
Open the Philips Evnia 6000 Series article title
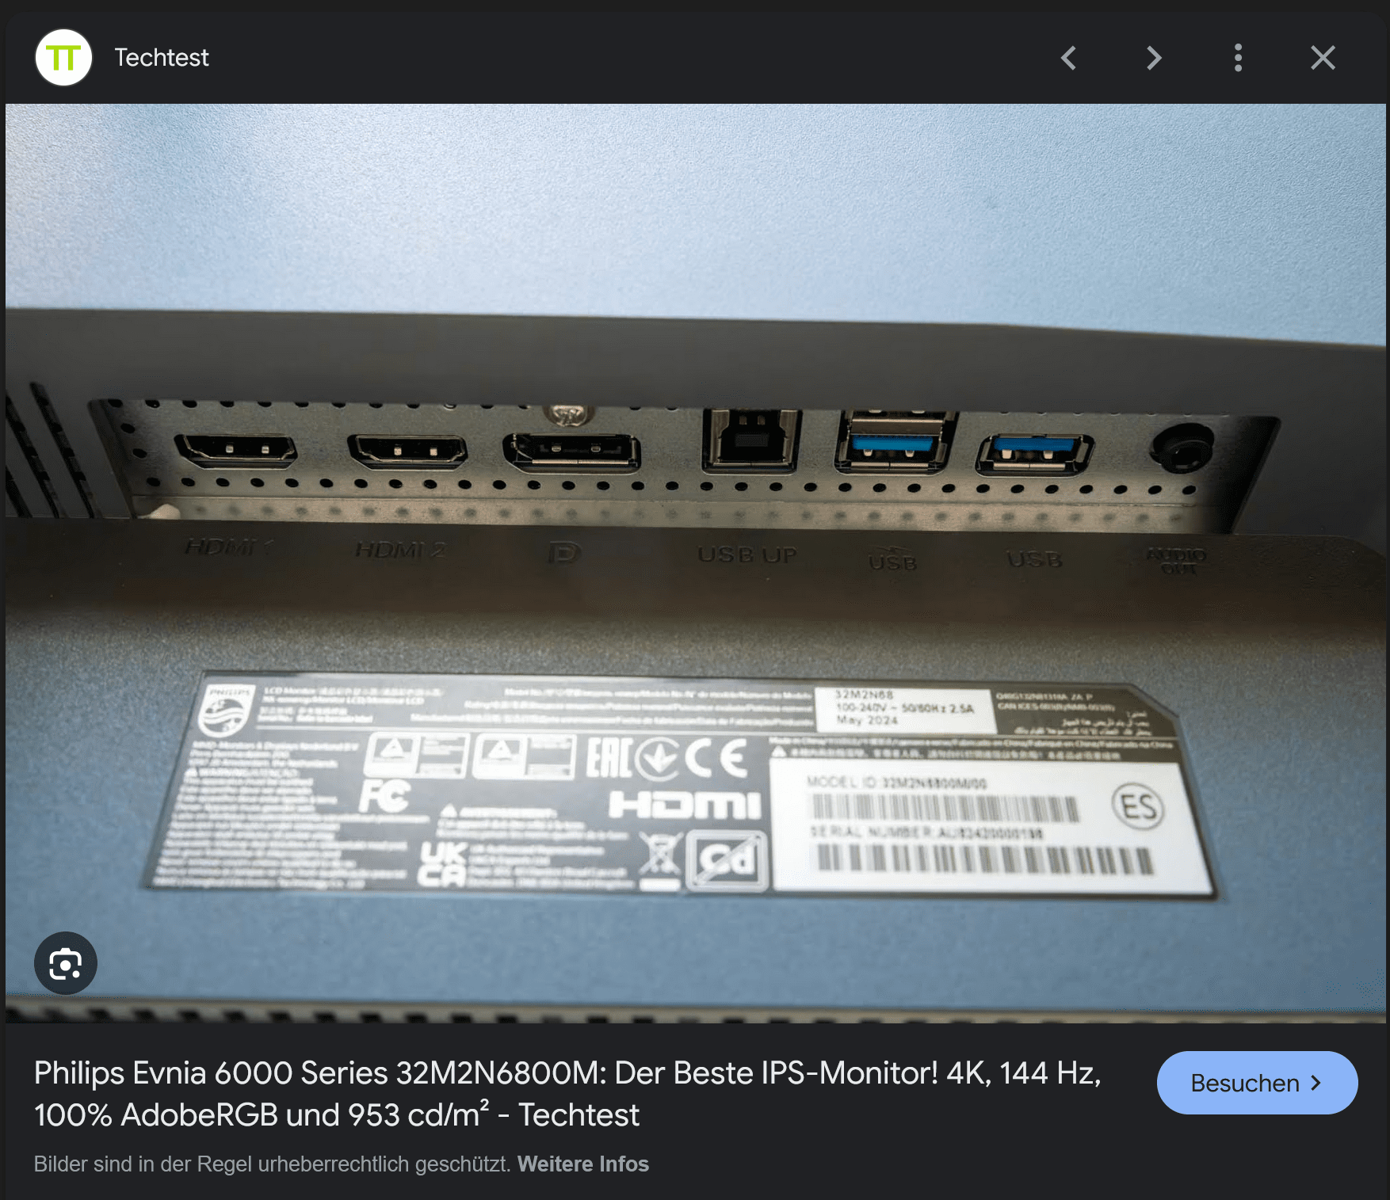pyautogui.click(x=567, y=1094)
